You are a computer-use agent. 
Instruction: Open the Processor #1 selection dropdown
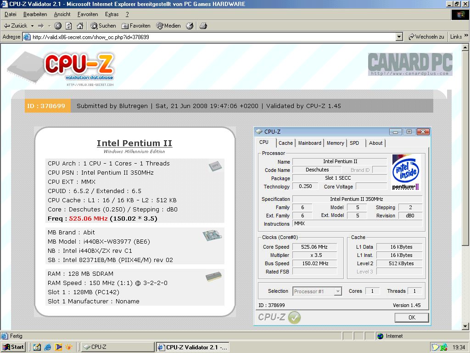pos(338,291)
